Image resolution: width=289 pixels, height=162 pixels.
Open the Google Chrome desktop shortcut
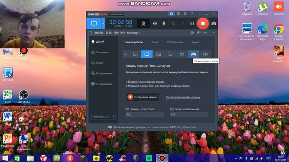(279, 32)
